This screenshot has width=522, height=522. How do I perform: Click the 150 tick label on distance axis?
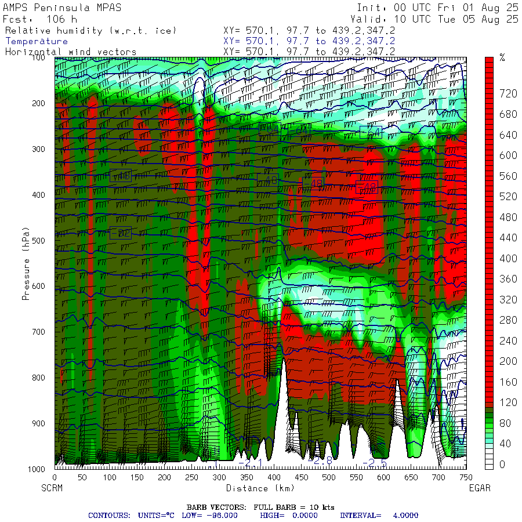click(x=137, y=477)
